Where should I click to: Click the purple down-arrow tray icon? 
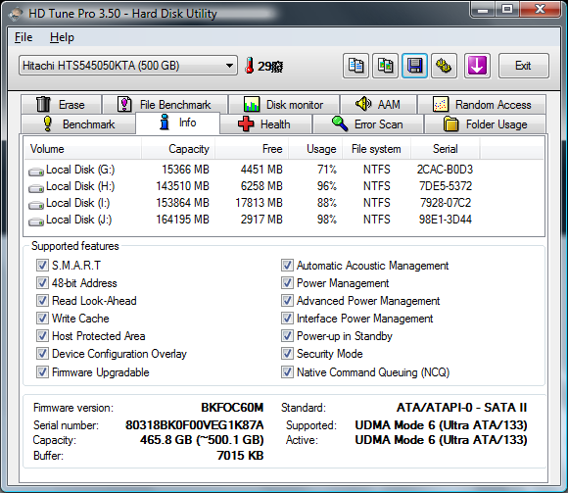pyautogui.click(x=477, y=66)
